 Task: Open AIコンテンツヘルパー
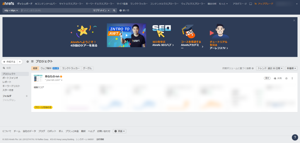click(46, 4)
